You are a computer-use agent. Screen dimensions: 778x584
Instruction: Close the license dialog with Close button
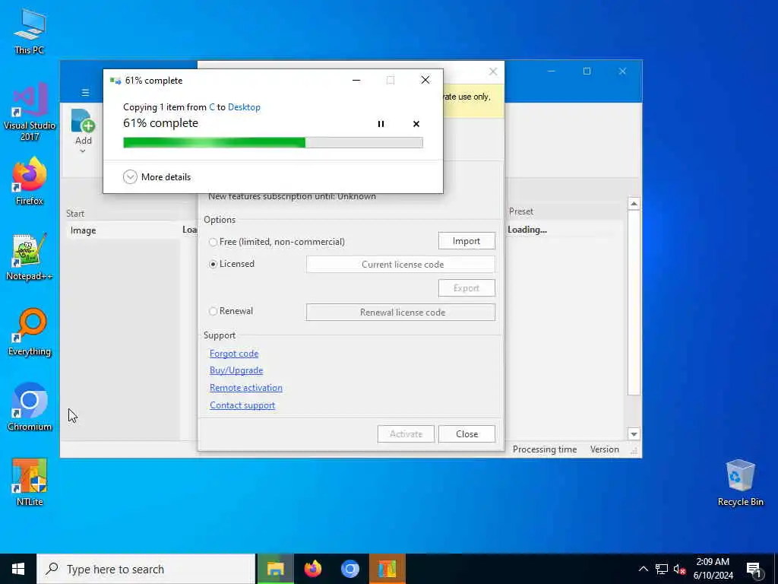(x=466, y=434)
